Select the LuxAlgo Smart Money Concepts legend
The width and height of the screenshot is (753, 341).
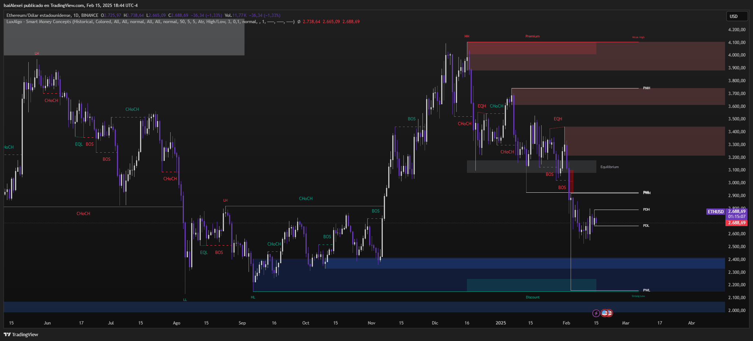[150, 22]
